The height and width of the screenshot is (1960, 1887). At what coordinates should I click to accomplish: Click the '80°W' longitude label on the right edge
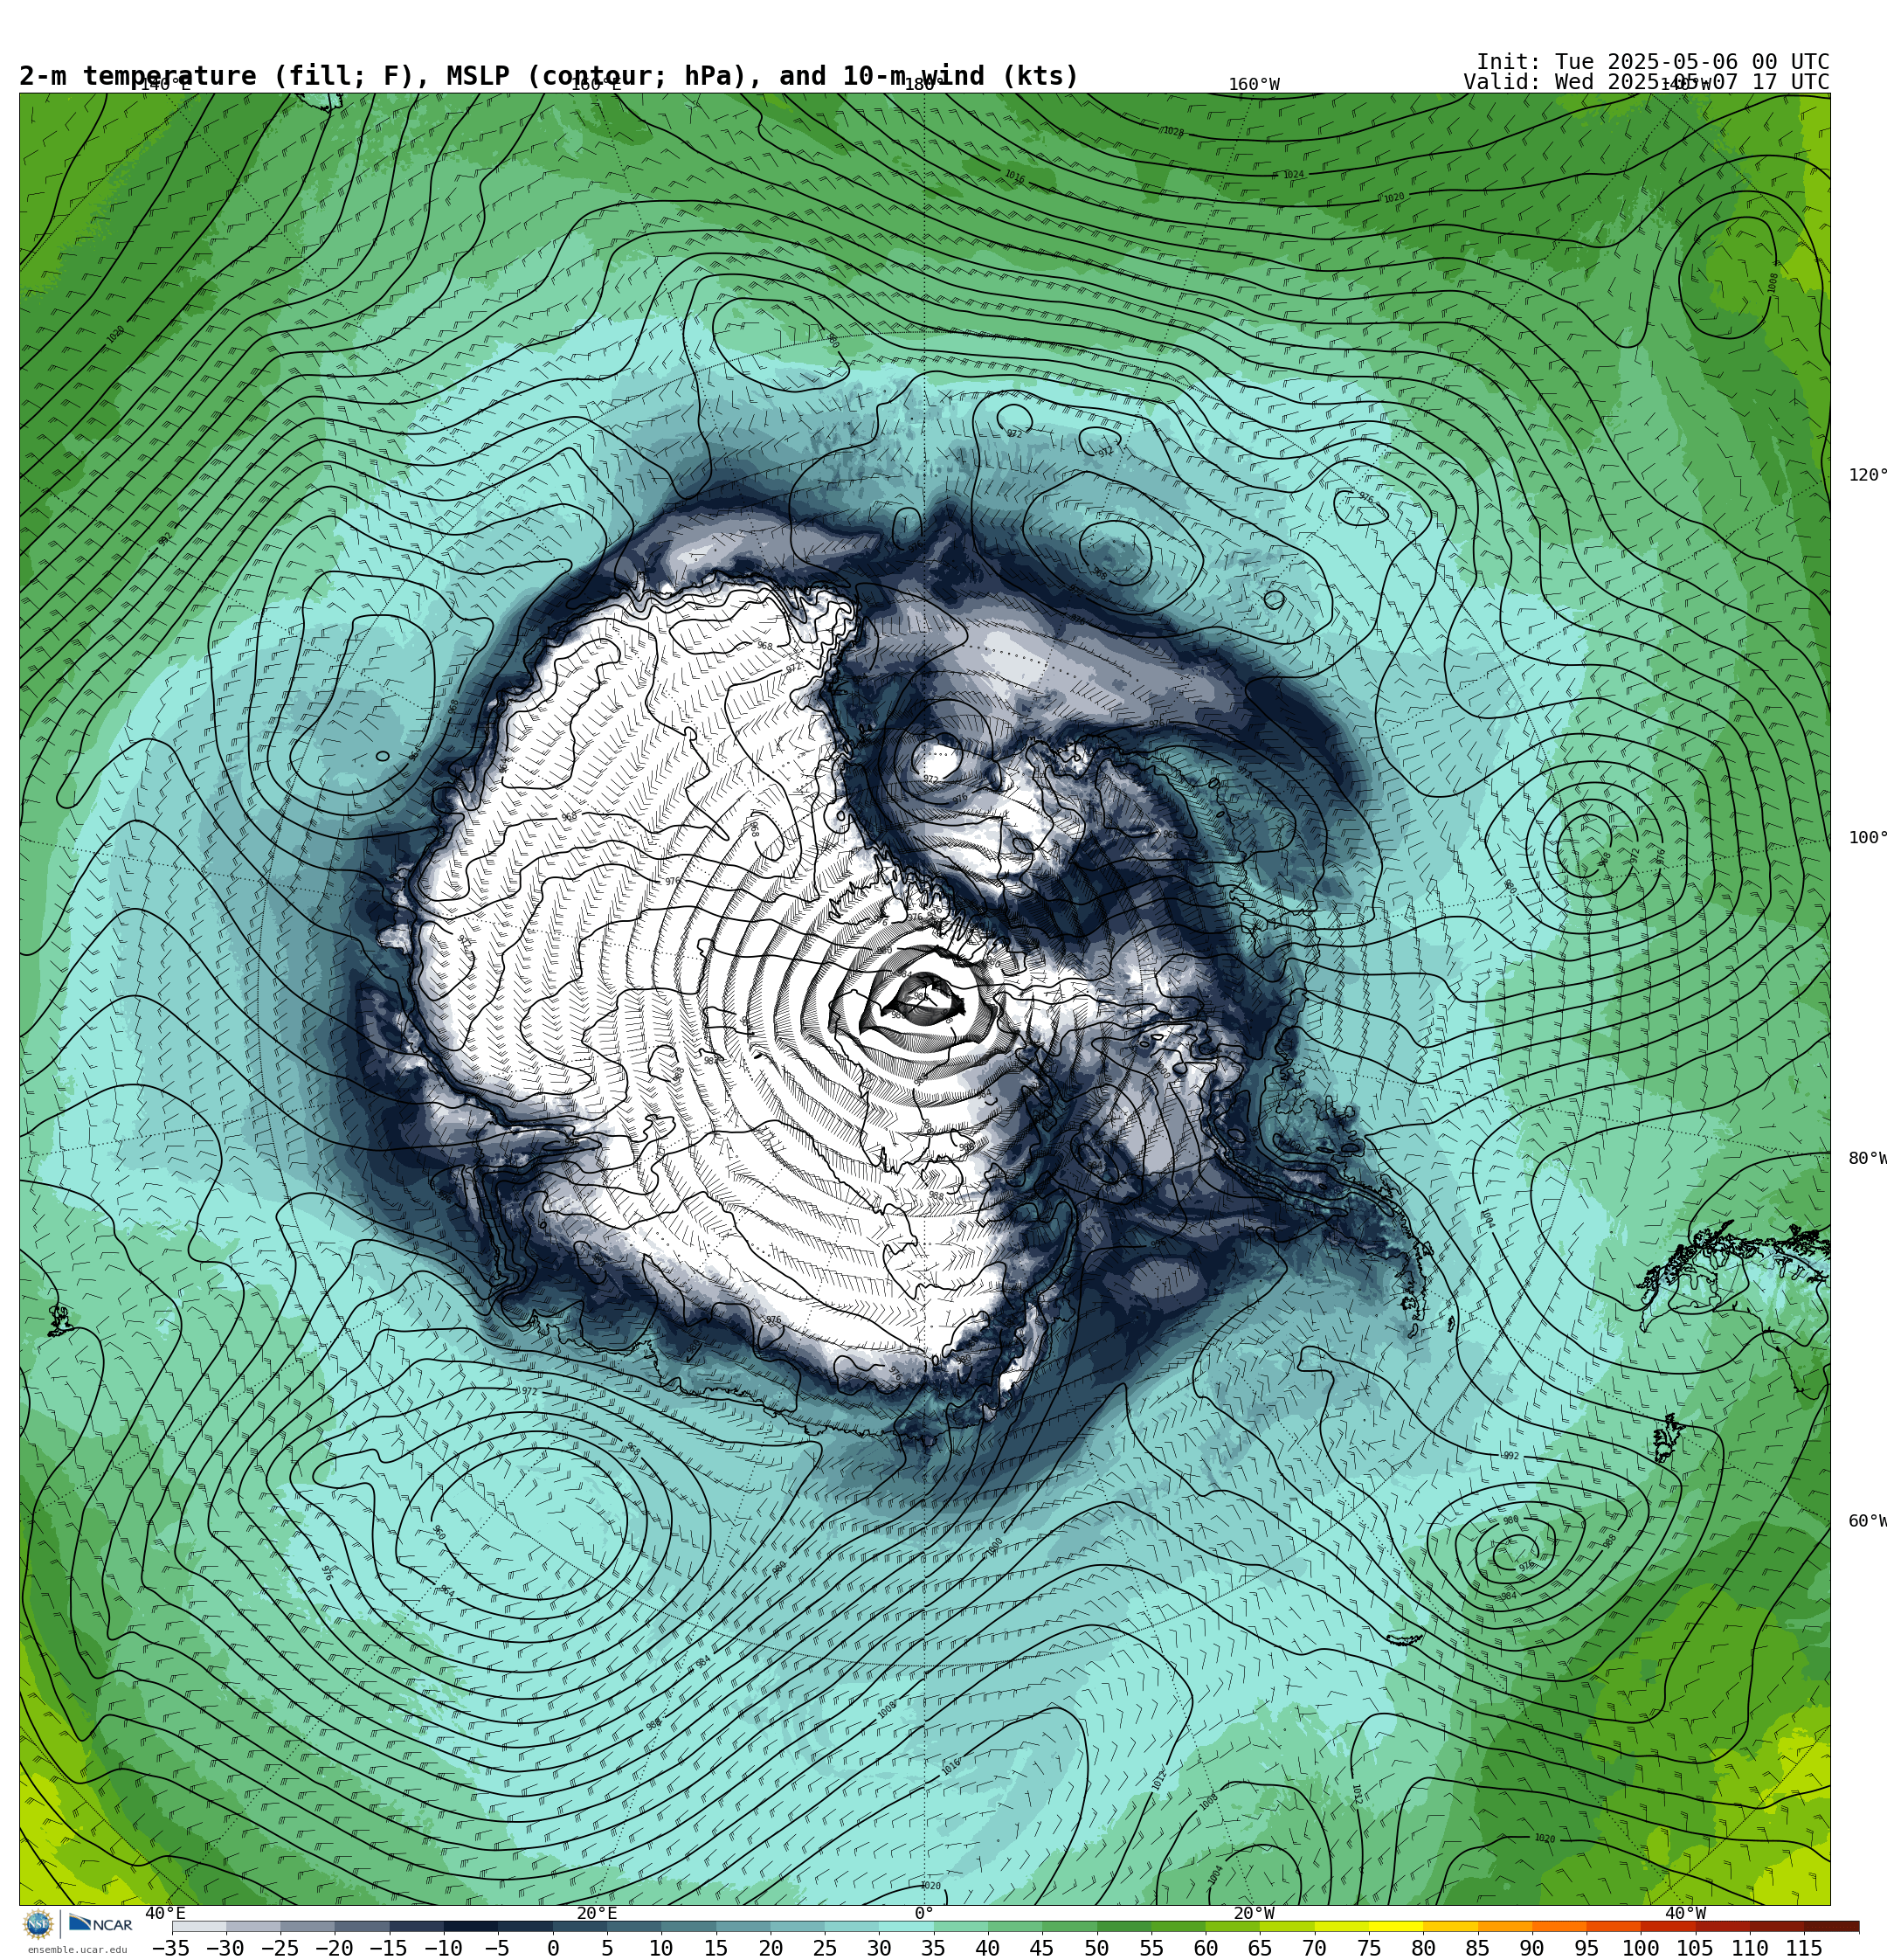pos(1867,1158)
